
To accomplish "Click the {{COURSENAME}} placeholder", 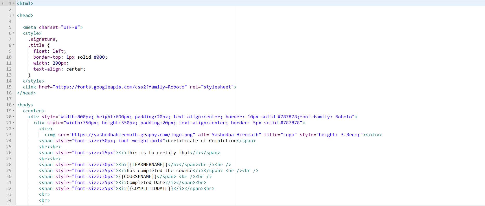I will pos(138,176).
